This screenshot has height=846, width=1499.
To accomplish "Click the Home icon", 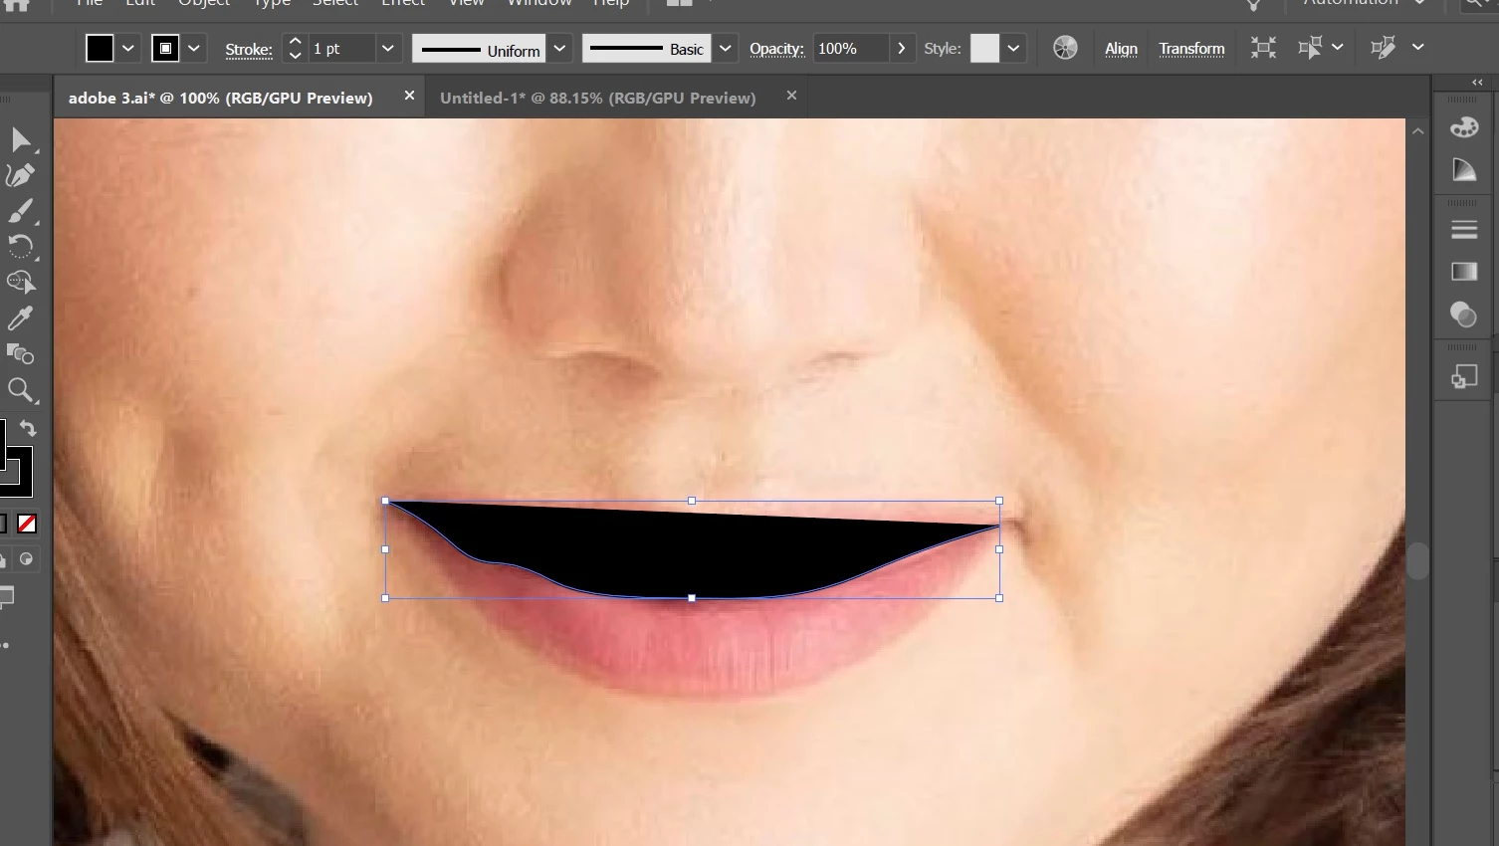I will [17, 4].
